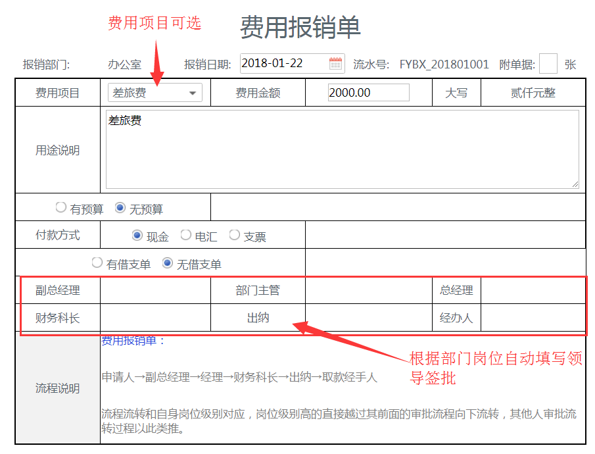Select the 有预算 radio button
Screen dimensions: 595x454
pos(61,208)
